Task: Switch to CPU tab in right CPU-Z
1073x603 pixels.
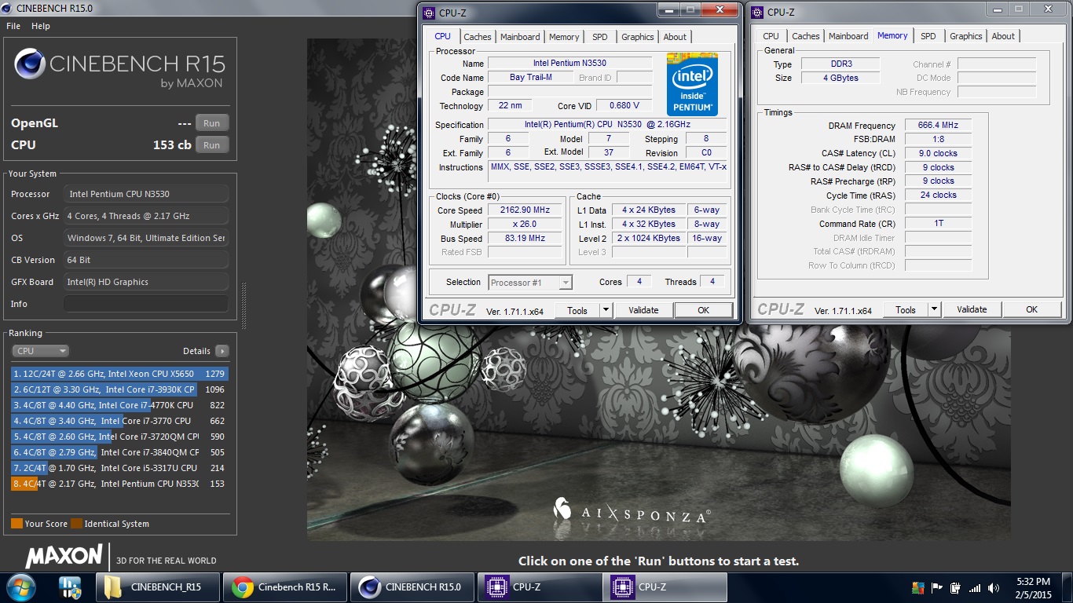Action: (771, 36)
